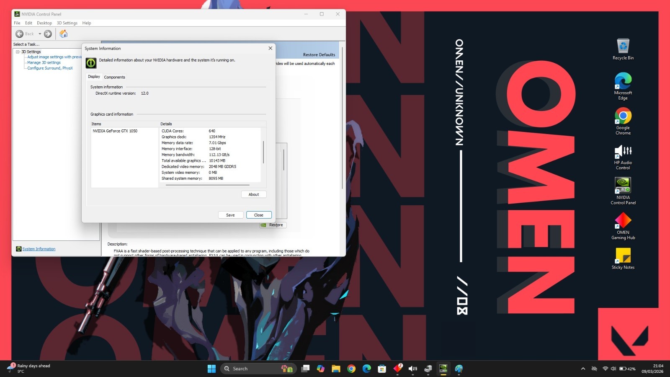Open the clock and date flyout
This screenshot has height=377, width=670.
652,369
